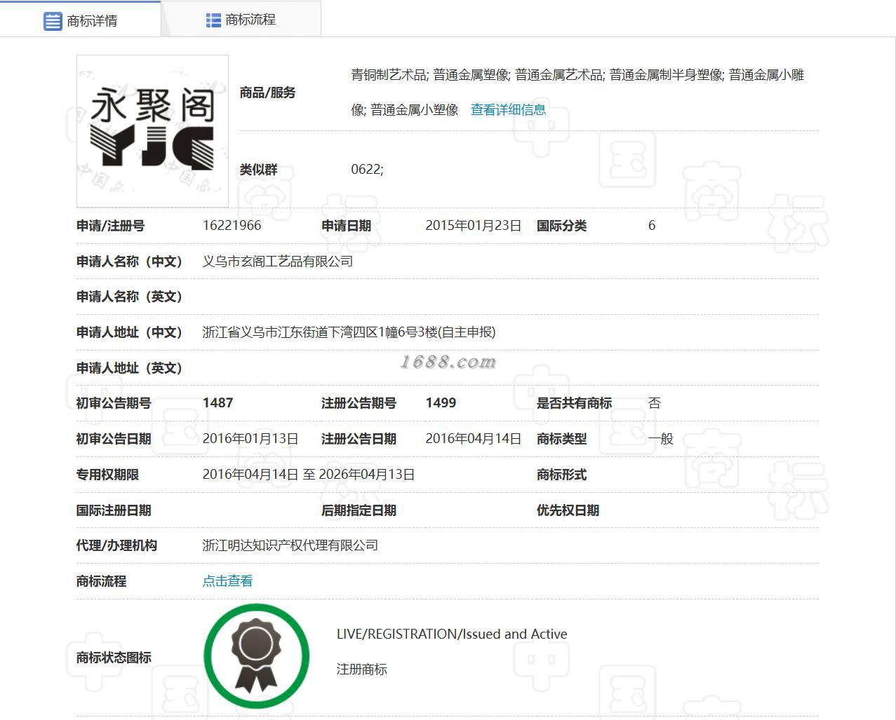Click the 优先权日期 field label

568,510
